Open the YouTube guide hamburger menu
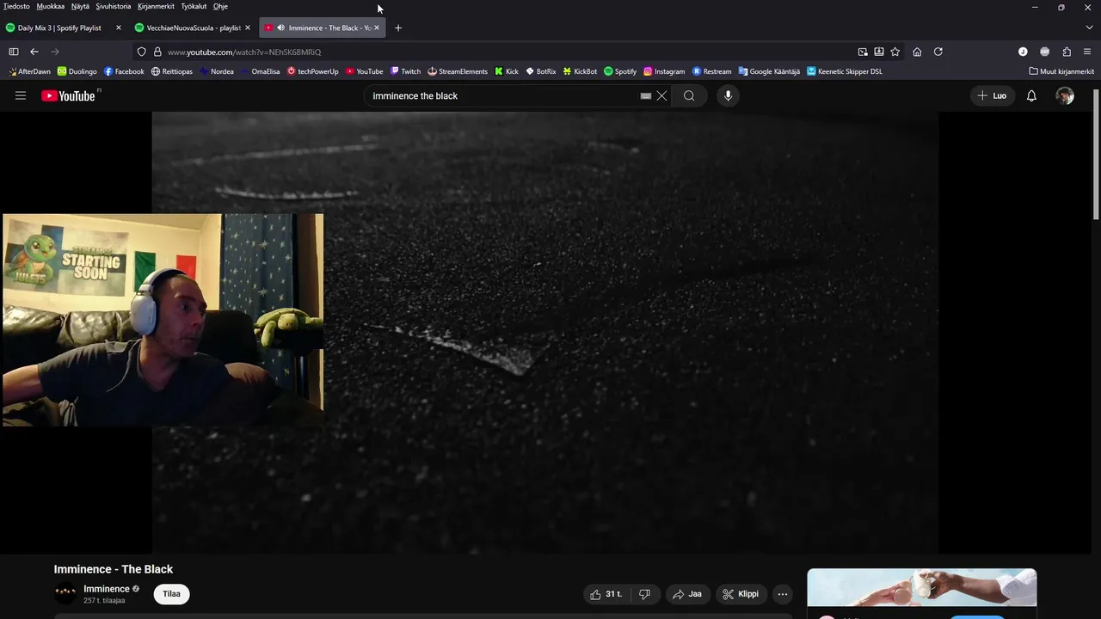 pos(21,95)
